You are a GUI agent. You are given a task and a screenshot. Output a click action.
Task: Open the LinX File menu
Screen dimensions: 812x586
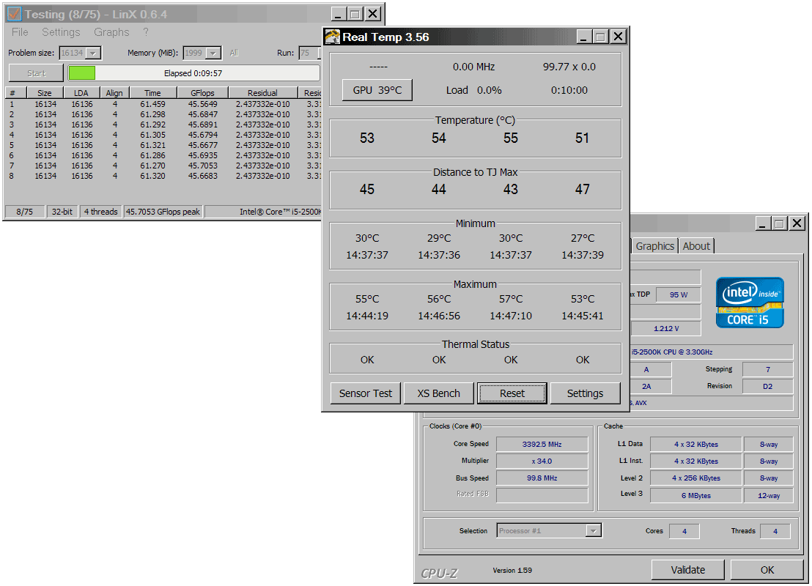pos(20,32)
